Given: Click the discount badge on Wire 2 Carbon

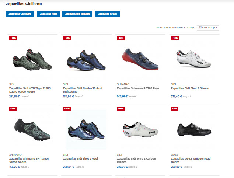Looking at the screenshot, I should pos(121,109).
